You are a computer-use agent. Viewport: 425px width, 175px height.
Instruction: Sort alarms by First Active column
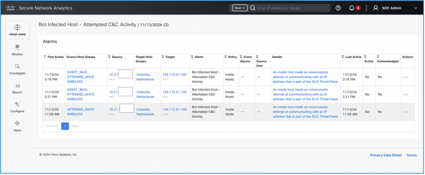(x=54, y=57)
